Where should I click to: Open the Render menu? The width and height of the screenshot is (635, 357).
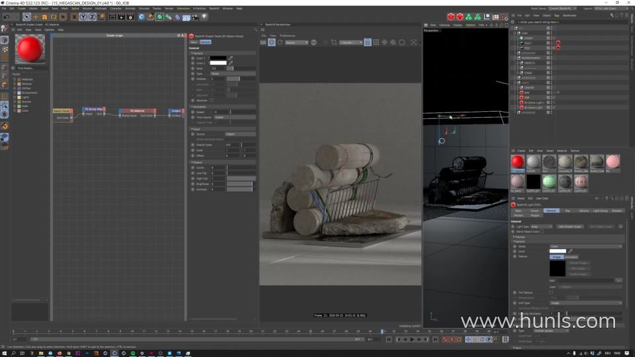169,8
